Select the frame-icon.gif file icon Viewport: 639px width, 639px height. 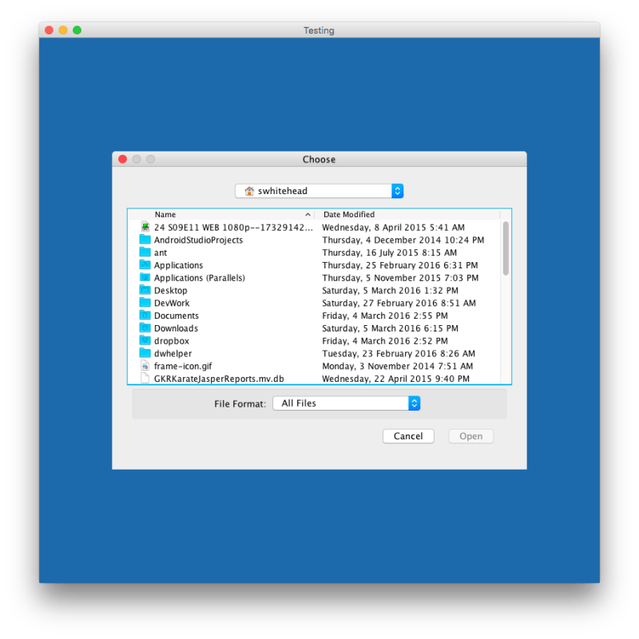(x=145, y=366)
